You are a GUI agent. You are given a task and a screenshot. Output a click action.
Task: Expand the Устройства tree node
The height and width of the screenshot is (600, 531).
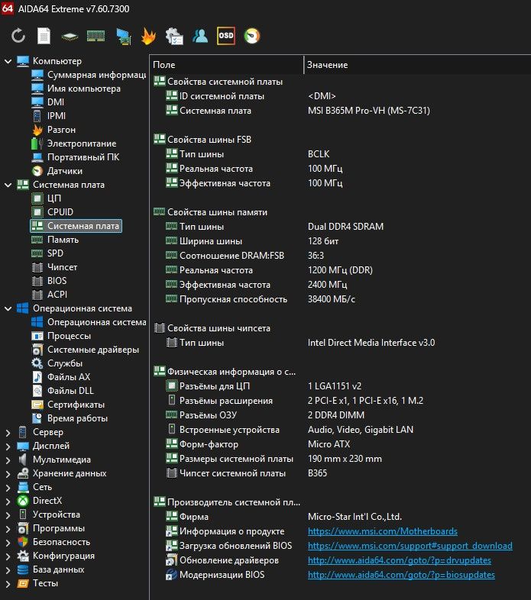click(8, 515)
